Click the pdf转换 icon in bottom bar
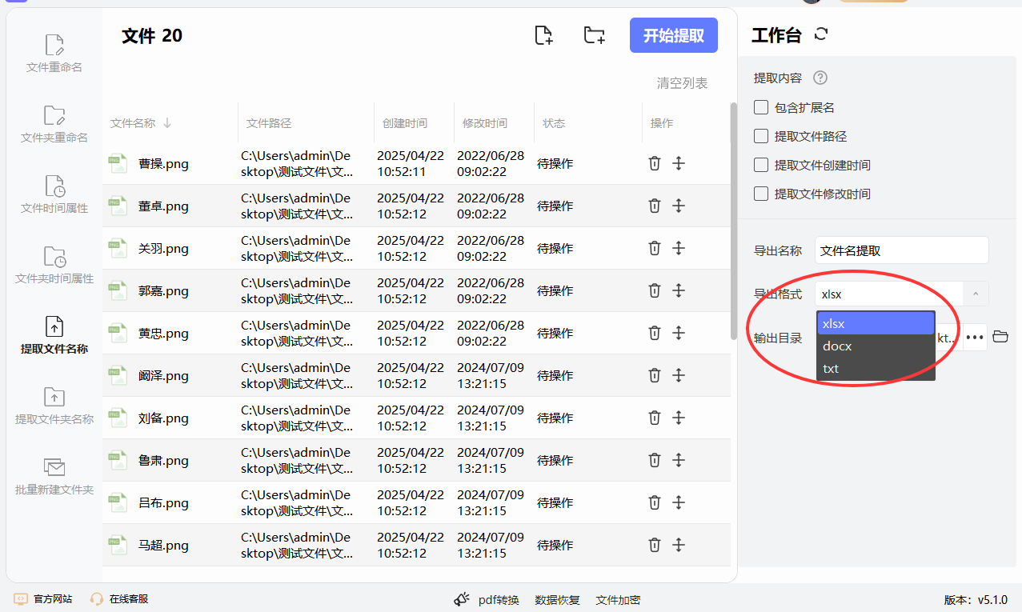Viewport: 1022px width, 612px height. pyautogui.click(x=462, y=599)
